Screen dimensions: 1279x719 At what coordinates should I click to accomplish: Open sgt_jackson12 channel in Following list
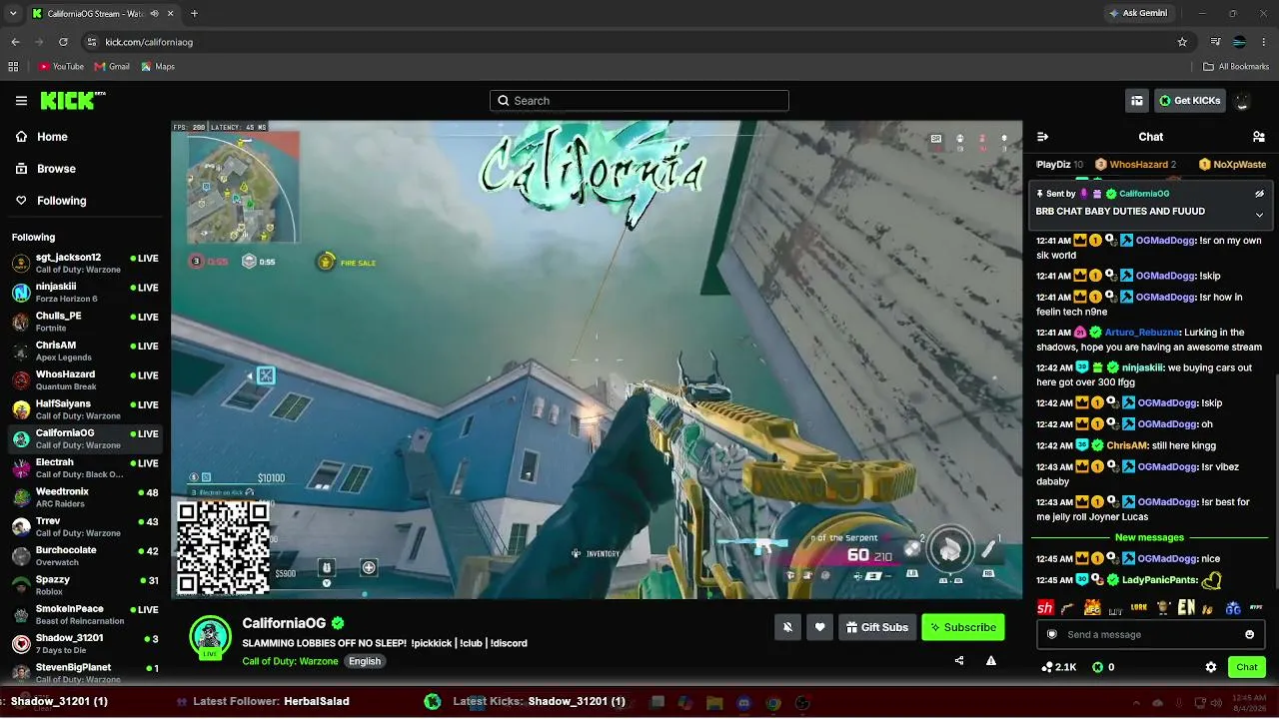(85, 264)
